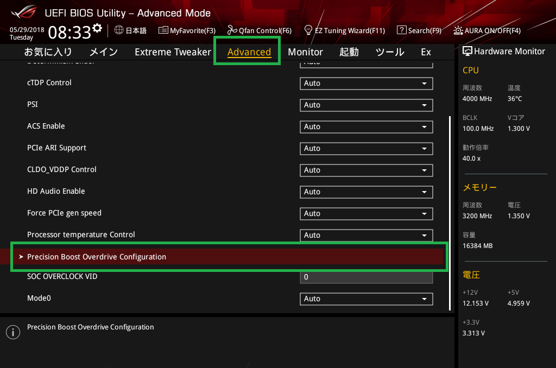
Task: Click the settings gear beside the clock
Action: [x=97, y=28]
